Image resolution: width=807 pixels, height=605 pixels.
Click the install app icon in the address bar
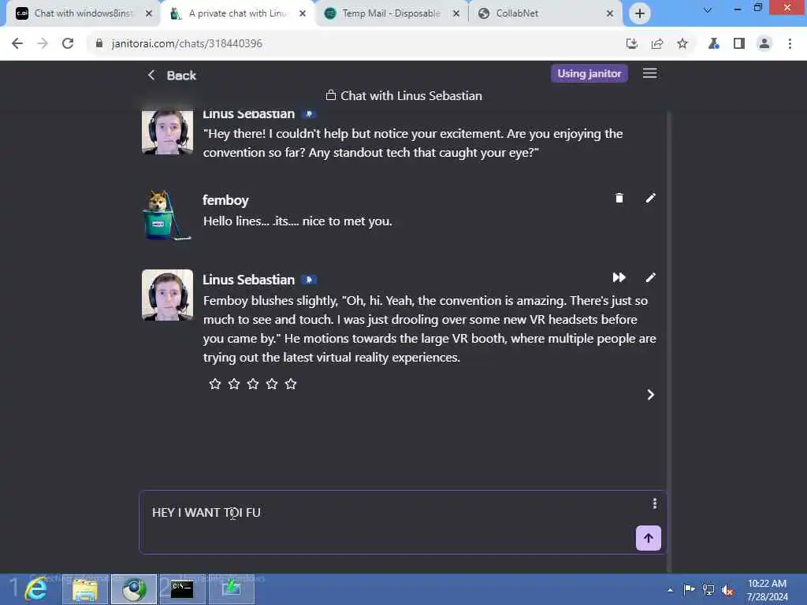[631, 44]
